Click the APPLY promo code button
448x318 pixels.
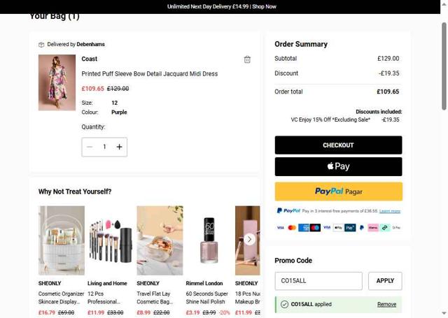click(385, 281)
